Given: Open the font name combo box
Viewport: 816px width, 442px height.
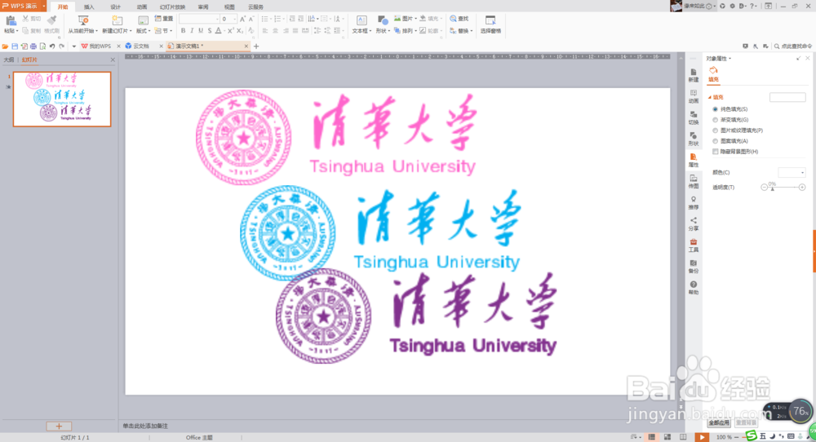Looking at the screenshot, I should pyautogui.click(x=199, y=19).
